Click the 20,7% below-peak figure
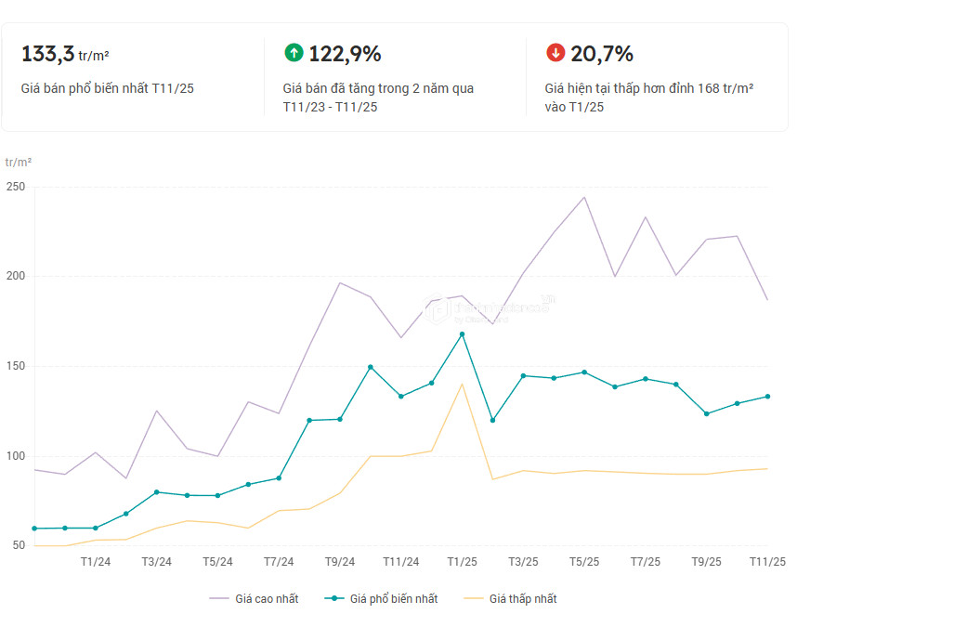This screenshot has width=980, height=627. (x=601, y=54)
